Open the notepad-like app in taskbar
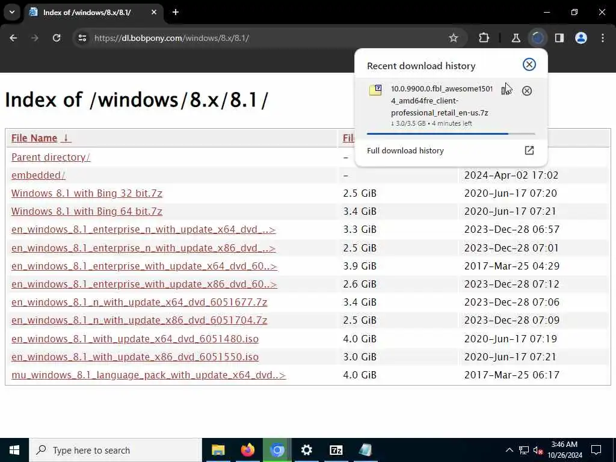This screenshot has width=616, height=462. coord(365,450)
